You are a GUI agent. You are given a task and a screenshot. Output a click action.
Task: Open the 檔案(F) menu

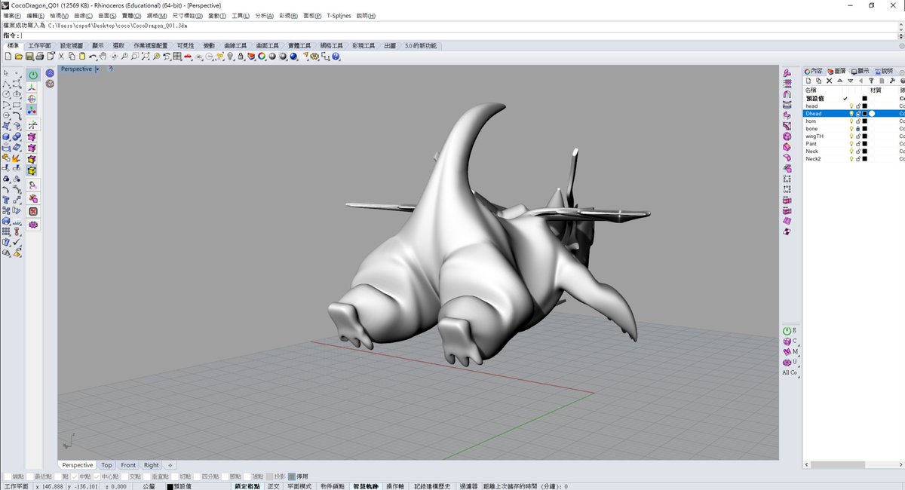13,15
